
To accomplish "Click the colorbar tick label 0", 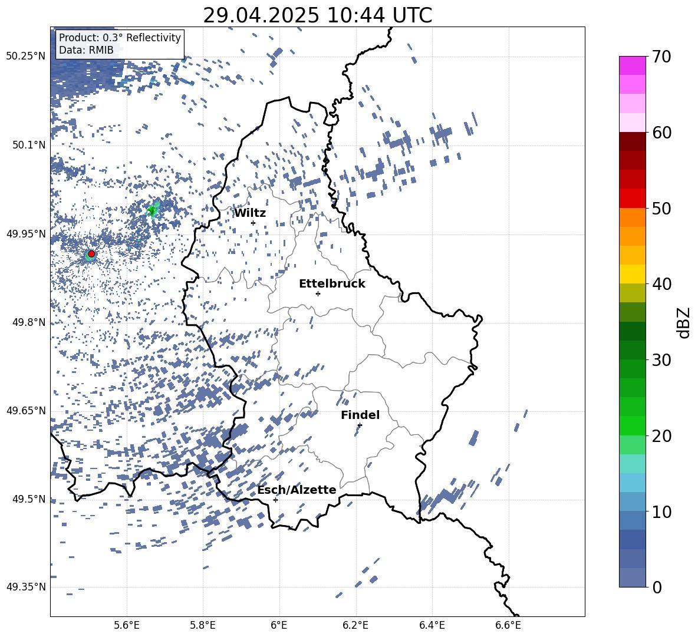I will 656,587.
